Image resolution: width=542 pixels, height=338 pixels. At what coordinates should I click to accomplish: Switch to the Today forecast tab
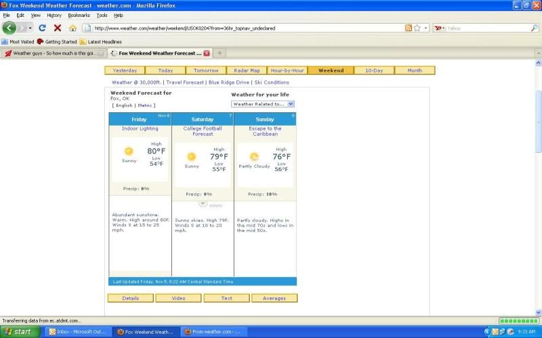coord(165,70)
